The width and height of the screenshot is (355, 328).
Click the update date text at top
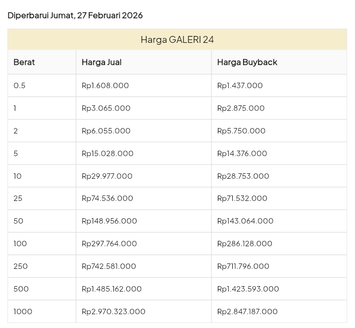tap(75, 15)
